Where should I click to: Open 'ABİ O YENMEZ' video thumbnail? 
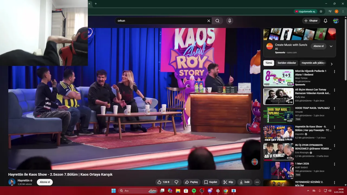[x=278, y=152]
